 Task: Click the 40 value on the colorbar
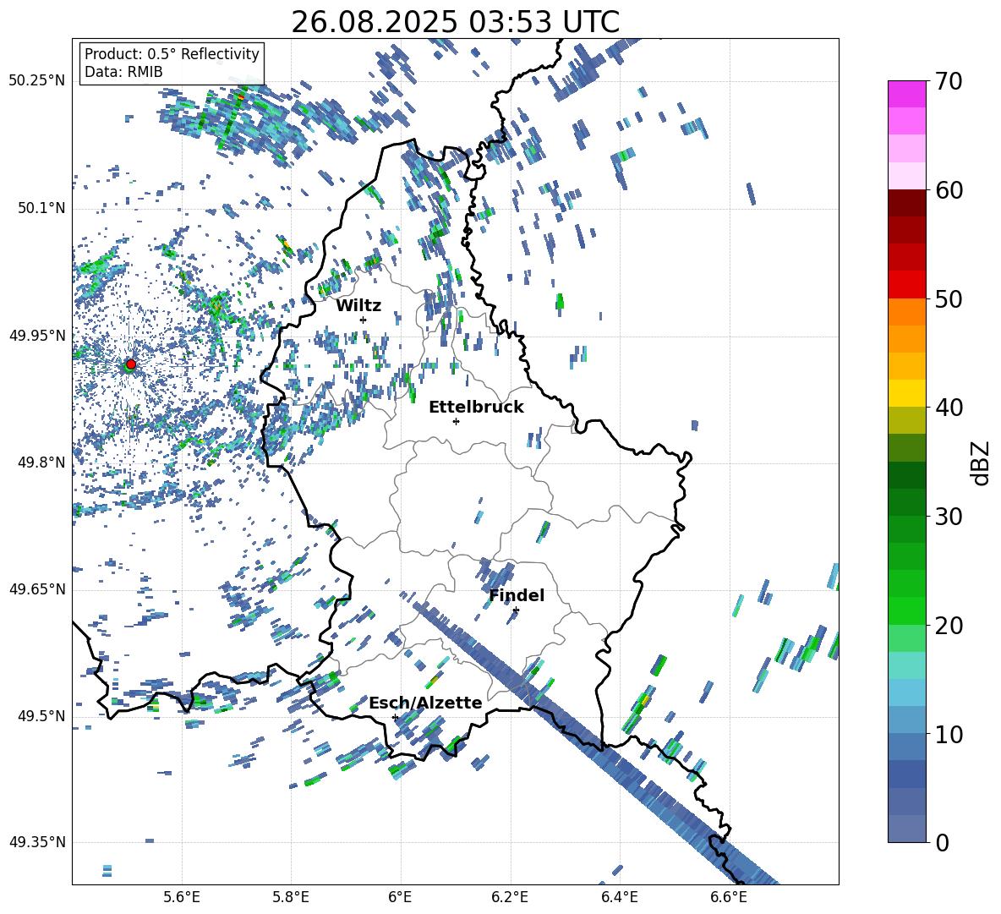pos(949,408)
